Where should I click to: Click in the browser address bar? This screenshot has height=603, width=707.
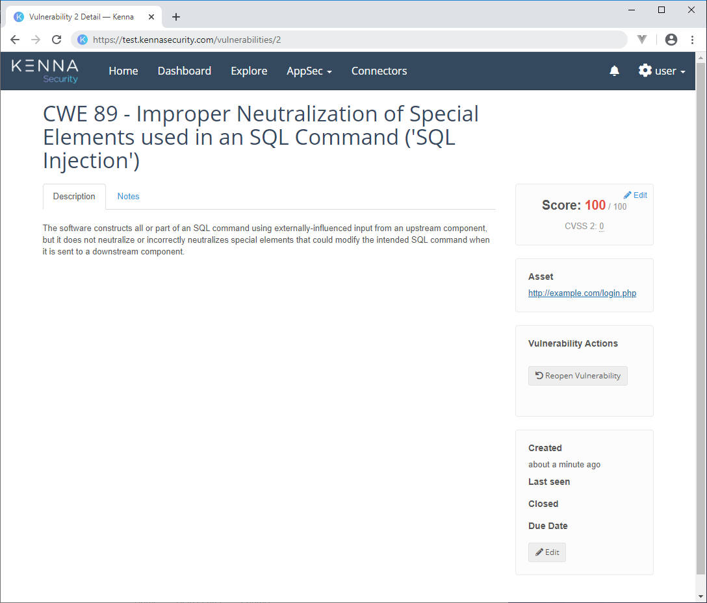(325, 40)
